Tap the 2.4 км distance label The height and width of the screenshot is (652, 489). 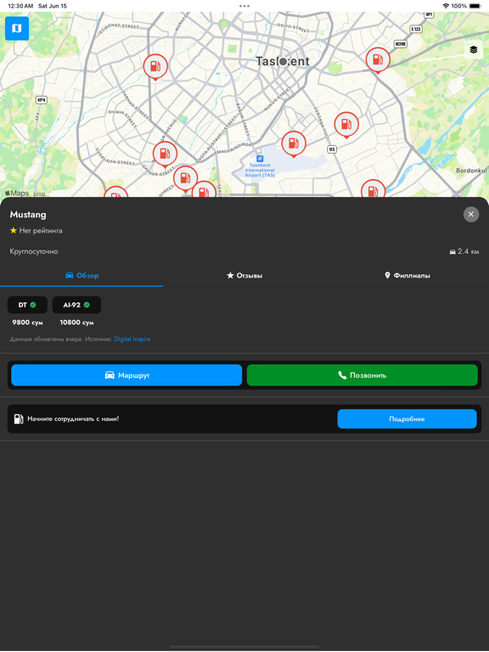click(464, 251)
